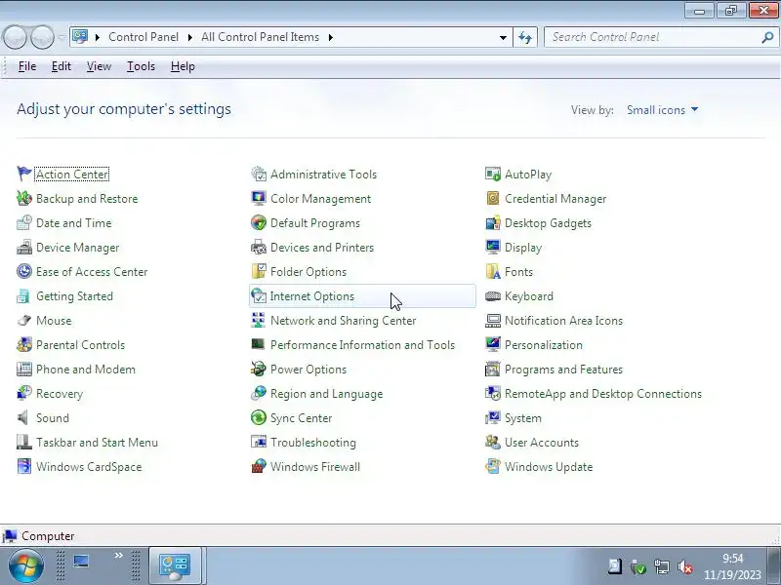781x585 pixels.
Task: Click the Administrative Tools icon
Action: (259, 175)
